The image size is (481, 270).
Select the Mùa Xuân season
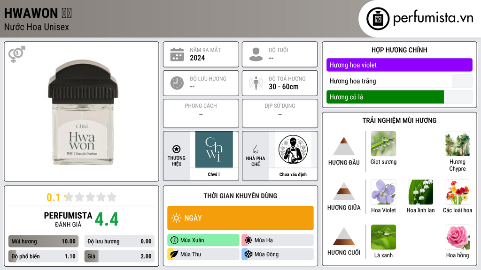(203, 240)
